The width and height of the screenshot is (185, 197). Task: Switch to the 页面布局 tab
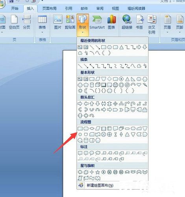point(50,9)
